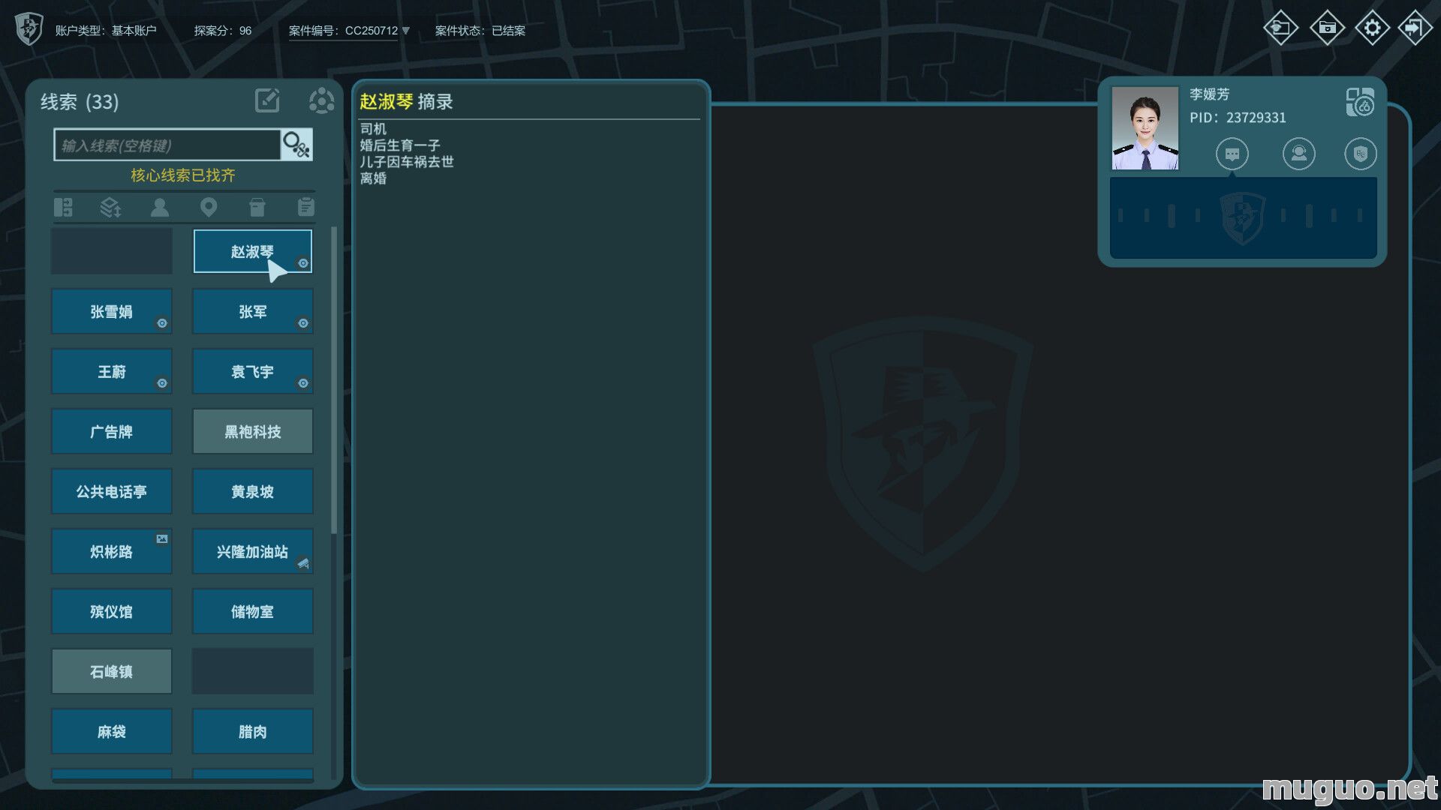Click the officer card top-right link icon
Screen dimensions: 1441x810
[x=1360, y=102]
